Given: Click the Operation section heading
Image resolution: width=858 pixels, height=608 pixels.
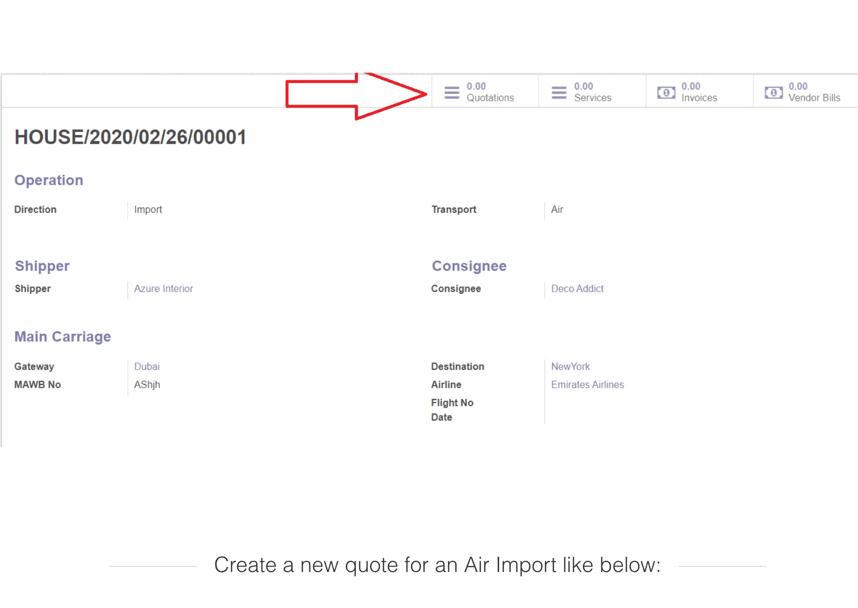Looking at the screenshot, I should click(x=49, y=180).
